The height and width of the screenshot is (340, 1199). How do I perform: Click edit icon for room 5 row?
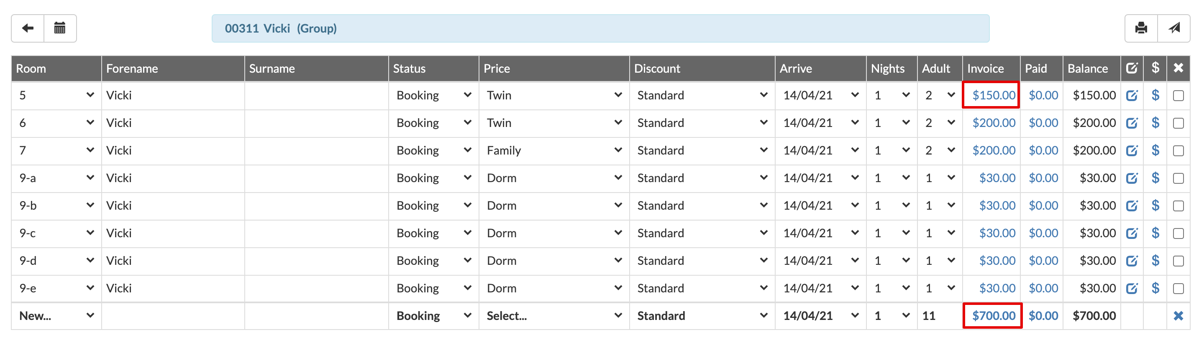1132,96
